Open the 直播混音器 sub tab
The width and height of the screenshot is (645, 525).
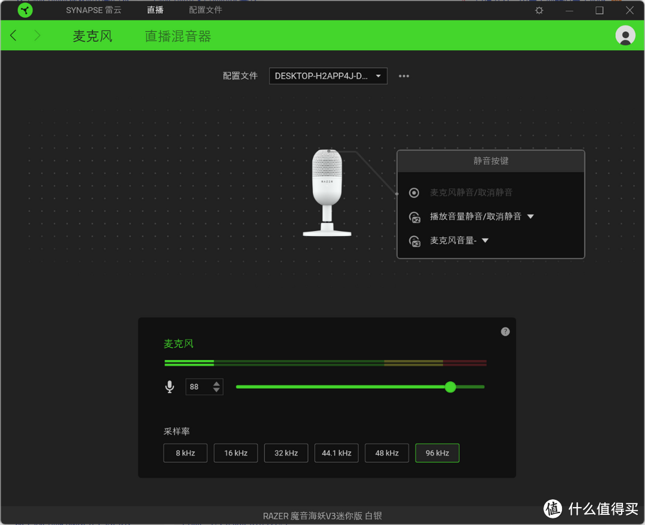[178, 36]
